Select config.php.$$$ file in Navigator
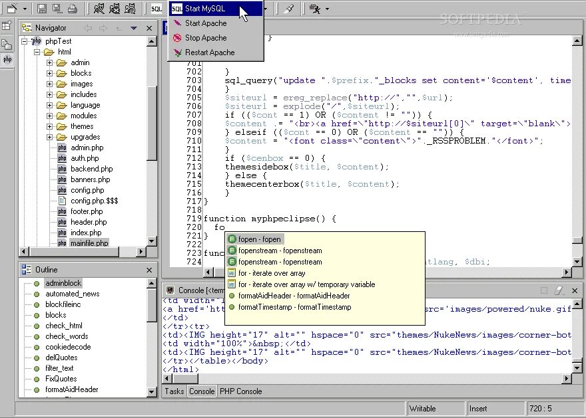Screen dimensions: 586x418 (94, 201)
